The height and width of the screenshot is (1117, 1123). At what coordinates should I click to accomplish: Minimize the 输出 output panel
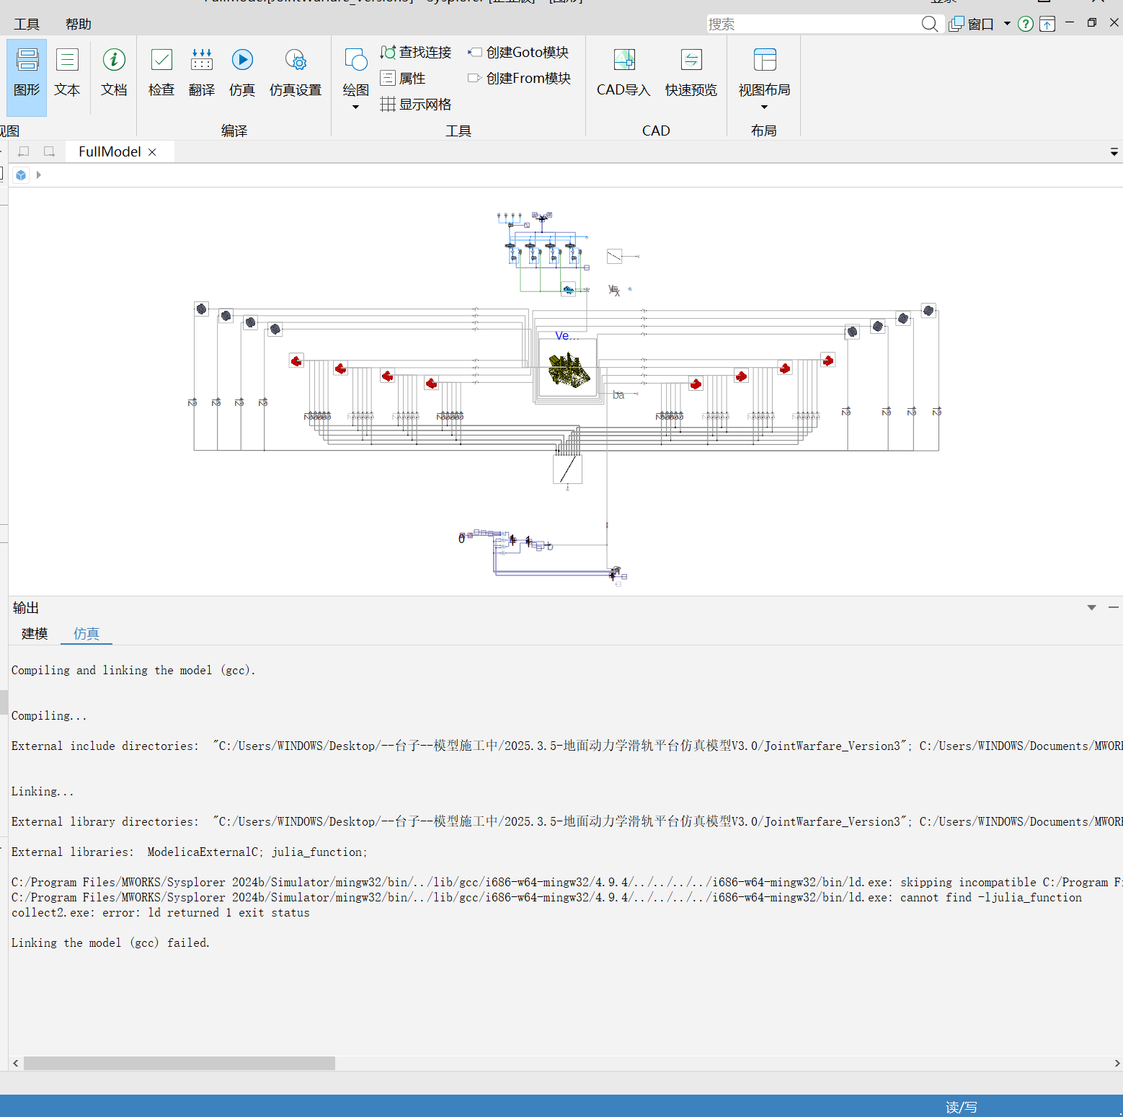1114,608
